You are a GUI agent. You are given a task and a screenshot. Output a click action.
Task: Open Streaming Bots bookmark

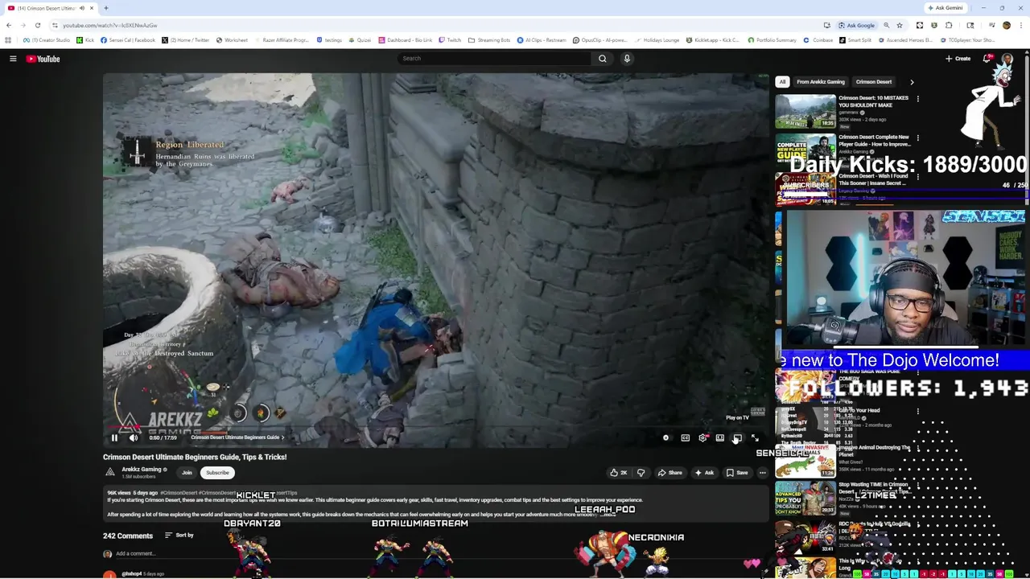tap(489, 40)
